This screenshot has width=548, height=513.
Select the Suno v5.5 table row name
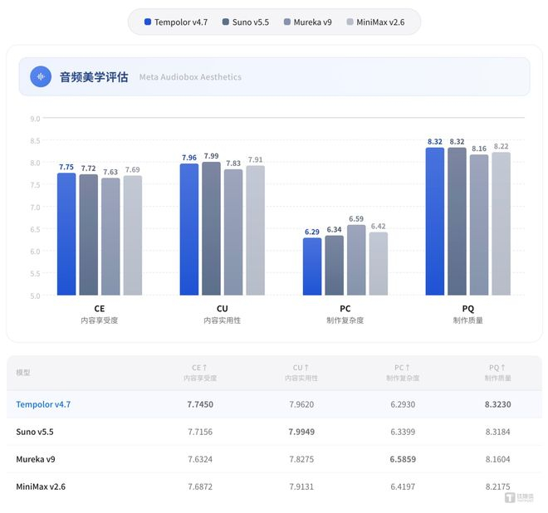click(35, 432)
